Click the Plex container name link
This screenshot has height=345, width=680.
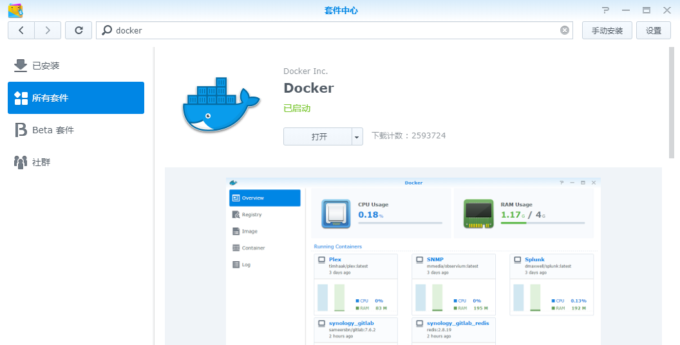pyautogui.click(x=335, y=259)
